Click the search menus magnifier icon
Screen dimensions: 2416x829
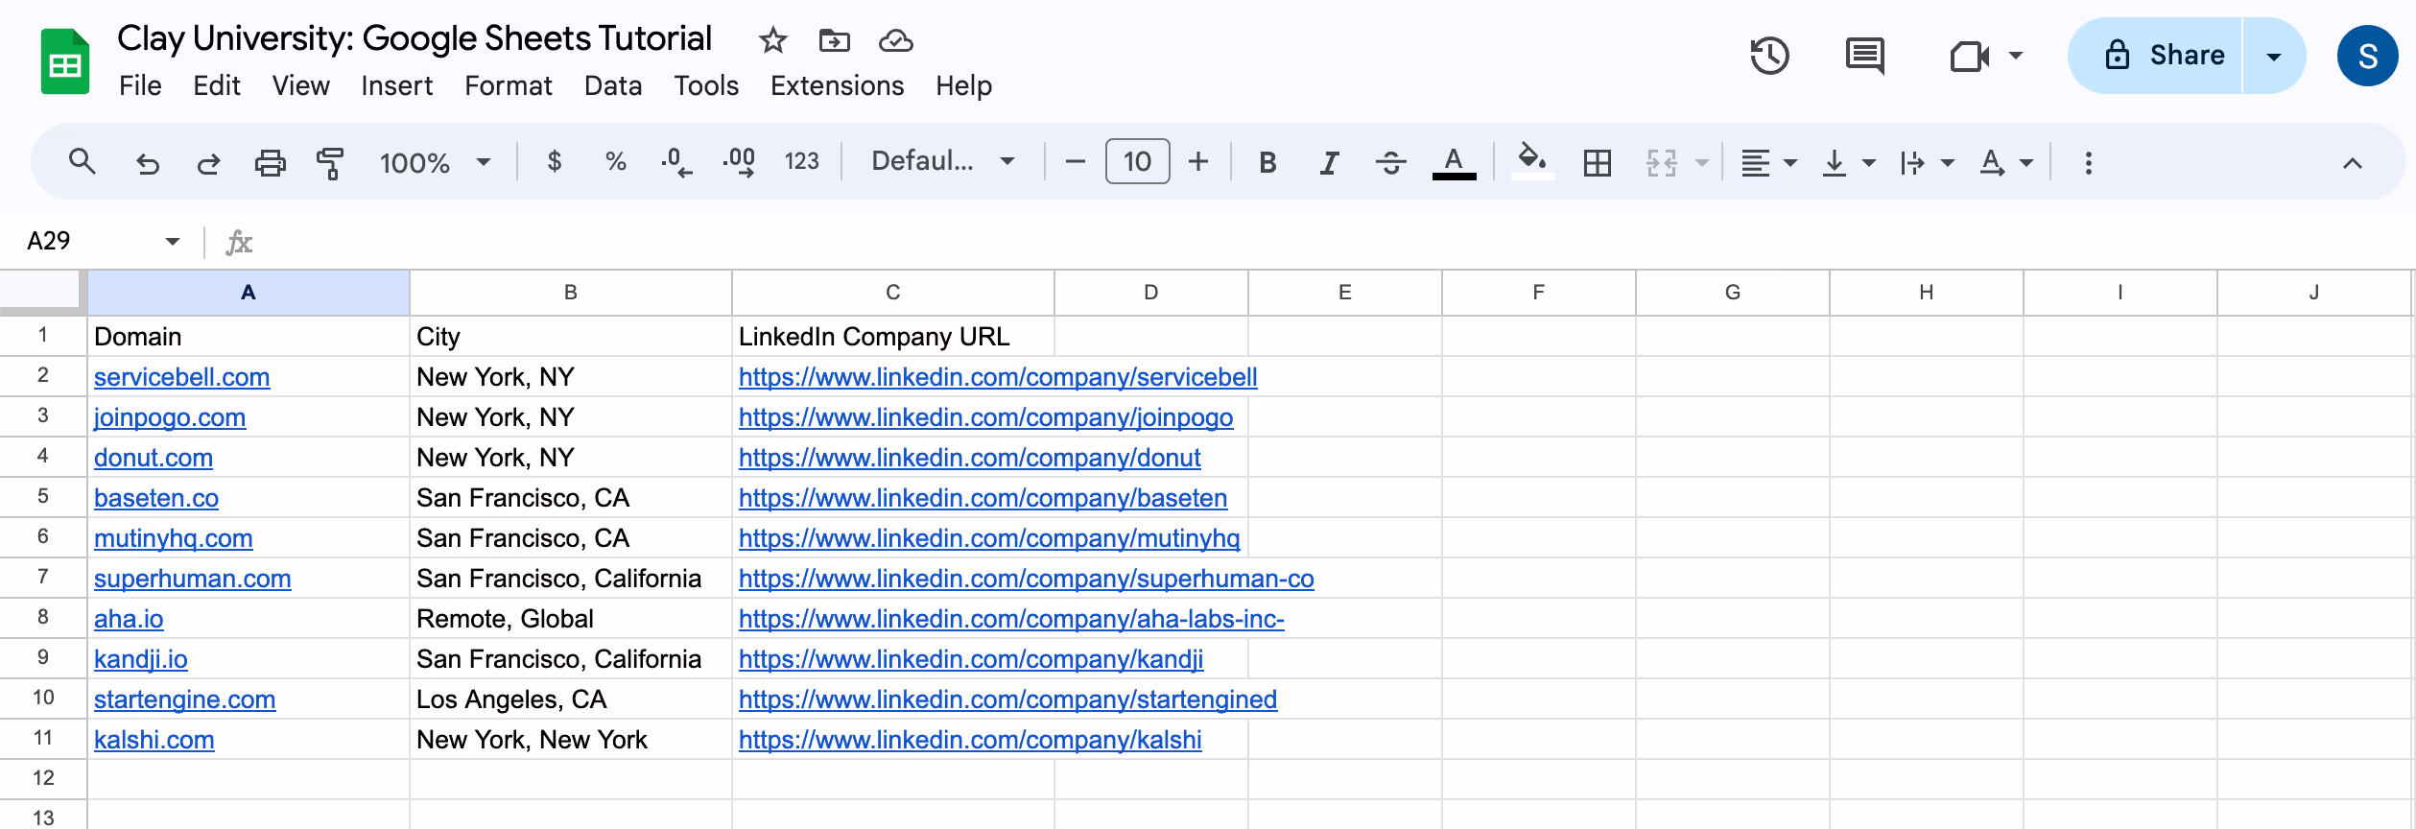(x=83, y=161)
